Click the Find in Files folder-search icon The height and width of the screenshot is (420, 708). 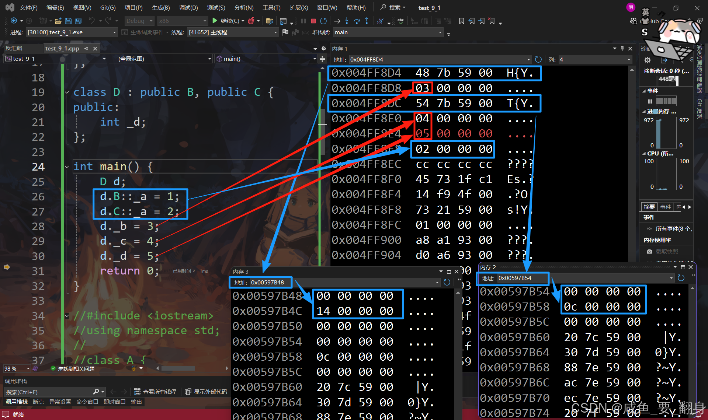tap(270, 21)
